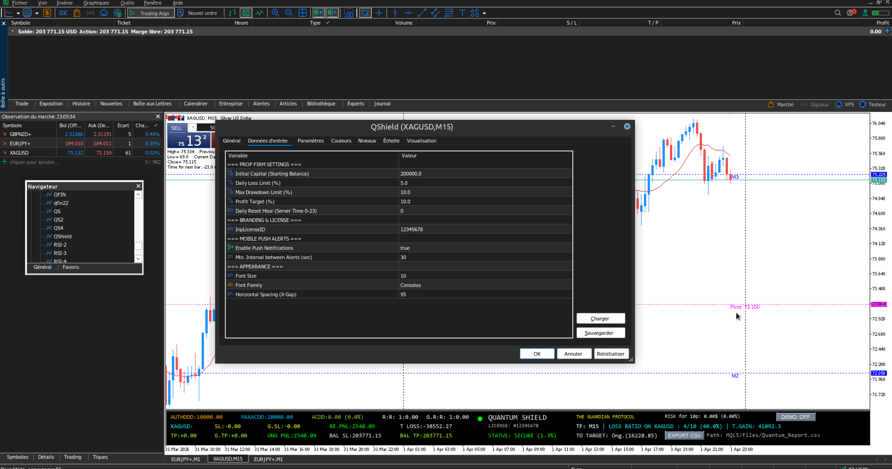Viewport: 892px width, 469px height.
Task: Confirm the QShield dialog with OK
Action: [x=537, y=354]
